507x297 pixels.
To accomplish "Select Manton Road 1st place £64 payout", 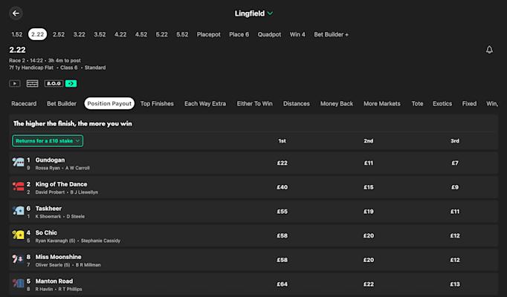I will [x=282, y=284].
